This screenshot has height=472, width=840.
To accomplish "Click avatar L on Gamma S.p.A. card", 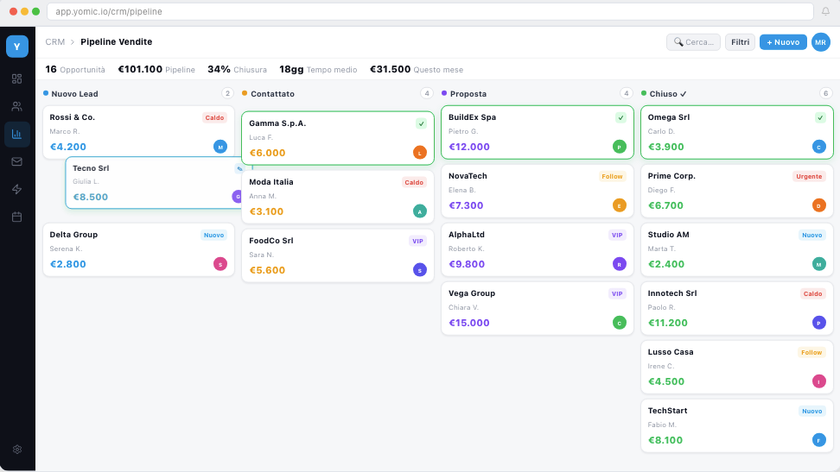I will pyautogui.click(x=420, y=153).
